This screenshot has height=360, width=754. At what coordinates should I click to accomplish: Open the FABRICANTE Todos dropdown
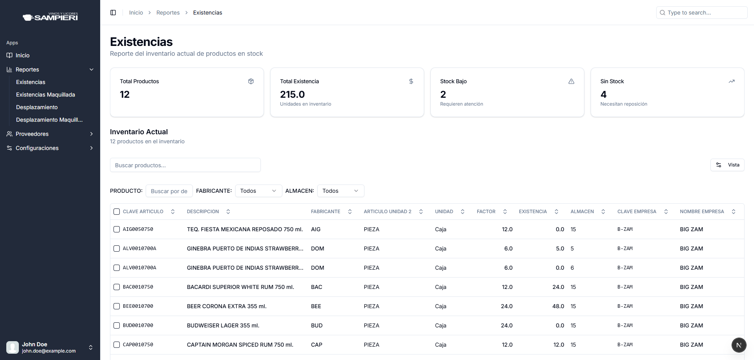pyautogui.click(x=258, y=191)
